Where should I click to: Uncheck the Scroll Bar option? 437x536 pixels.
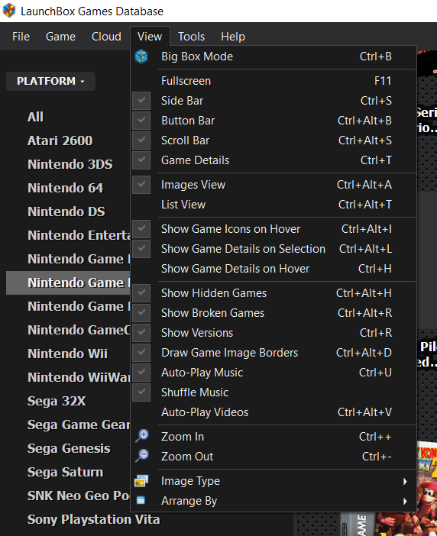pyautogui.click(x=141, y=140)
